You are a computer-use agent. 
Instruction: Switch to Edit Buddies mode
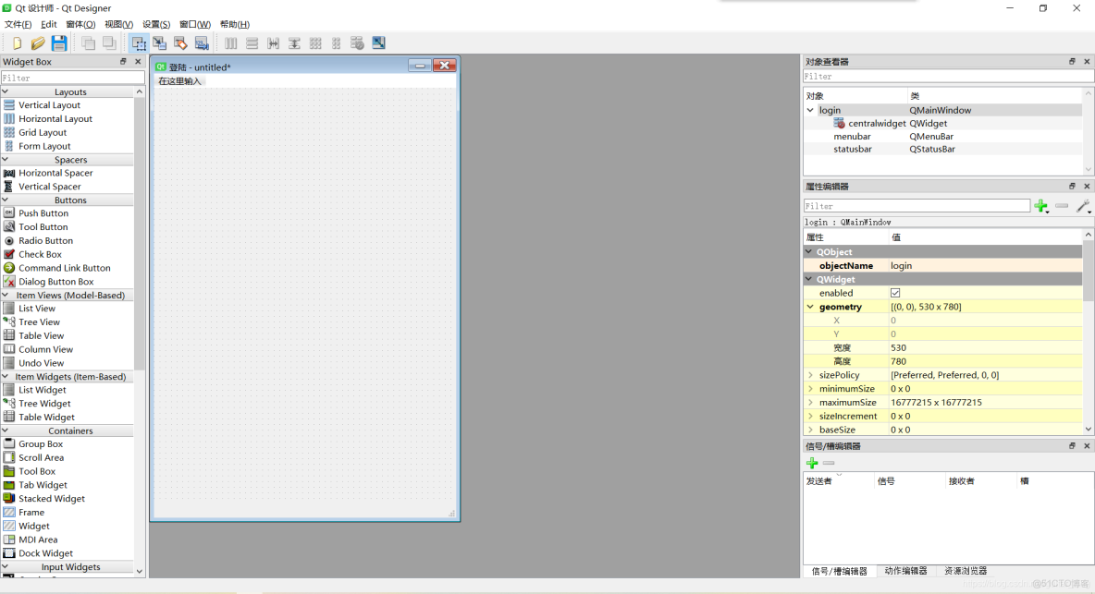click(x=180, y=42)
